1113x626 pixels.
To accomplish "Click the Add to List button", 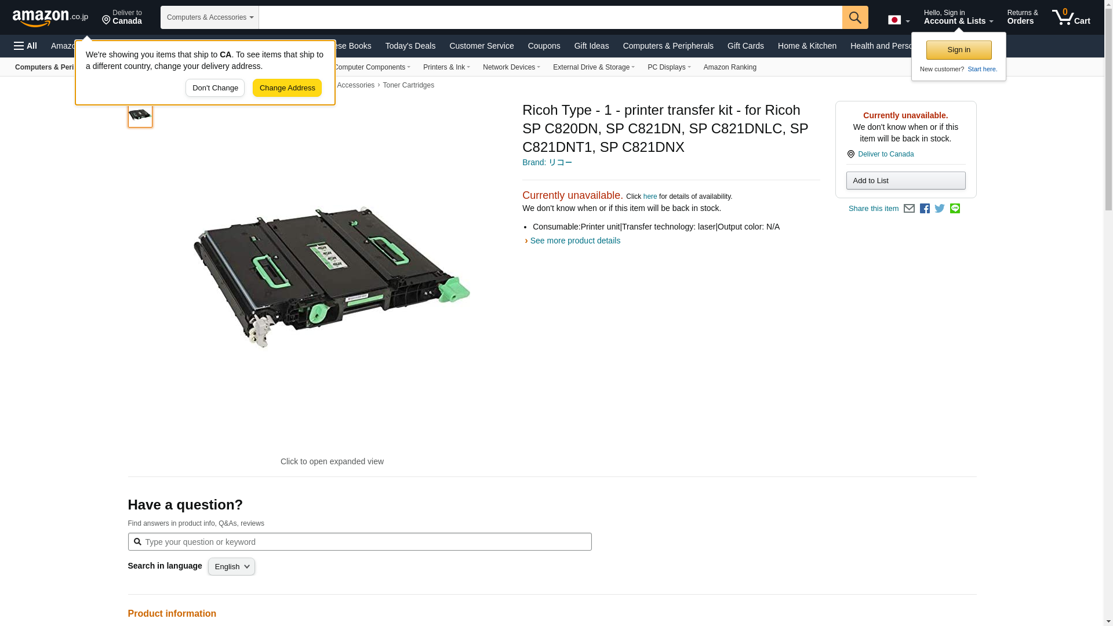I will [x=905, y=181].
